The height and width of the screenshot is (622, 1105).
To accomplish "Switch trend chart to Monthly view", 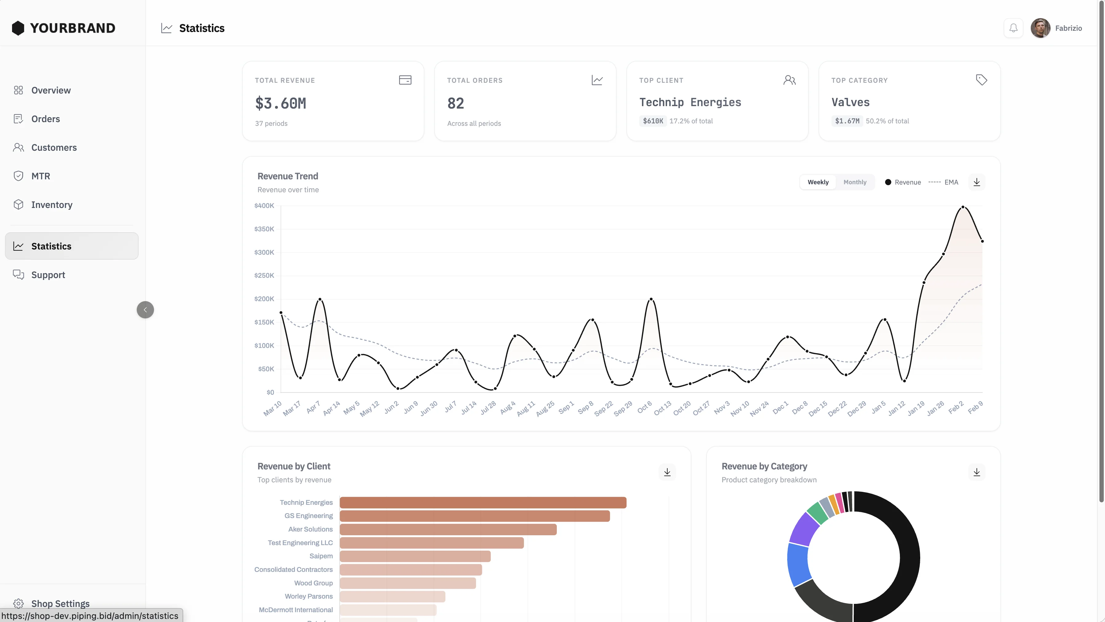I will [855, 182].
